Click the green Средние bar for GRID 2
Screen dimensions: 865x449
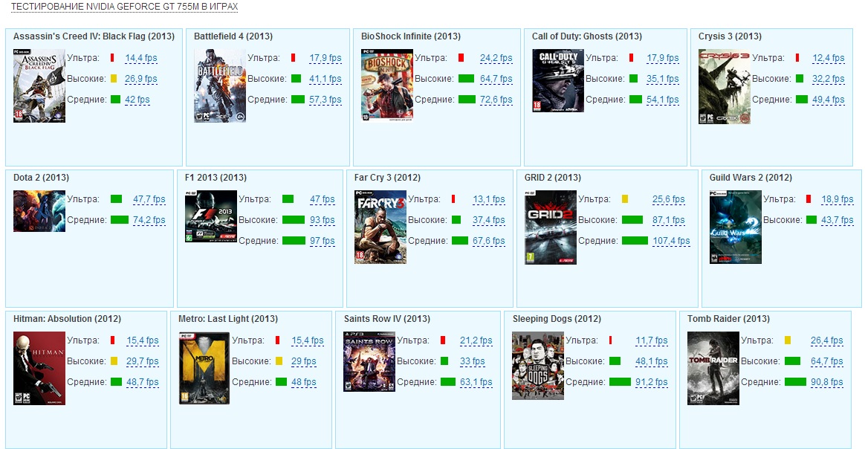[635, 241]
